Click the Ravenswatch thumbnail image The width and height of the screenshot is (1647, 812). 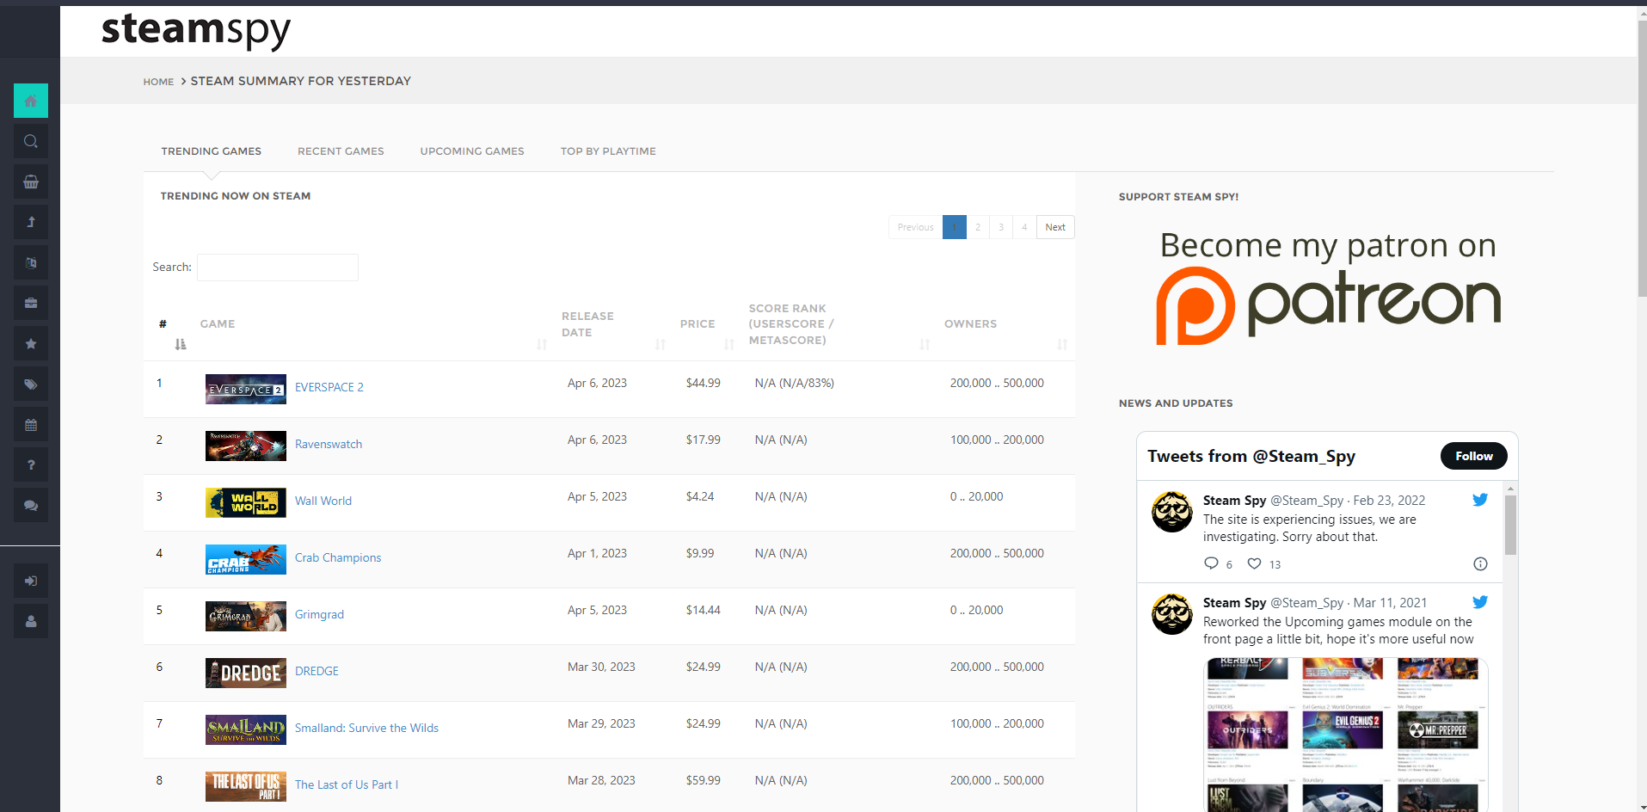(246, 446)
